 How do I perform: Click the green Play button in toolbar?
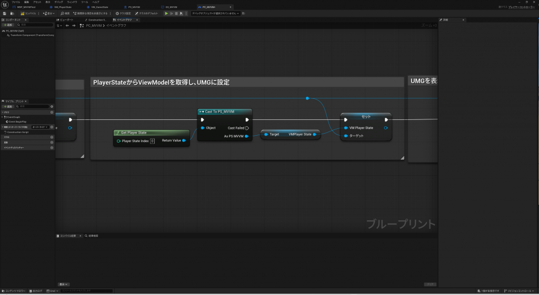coord(166,13)
